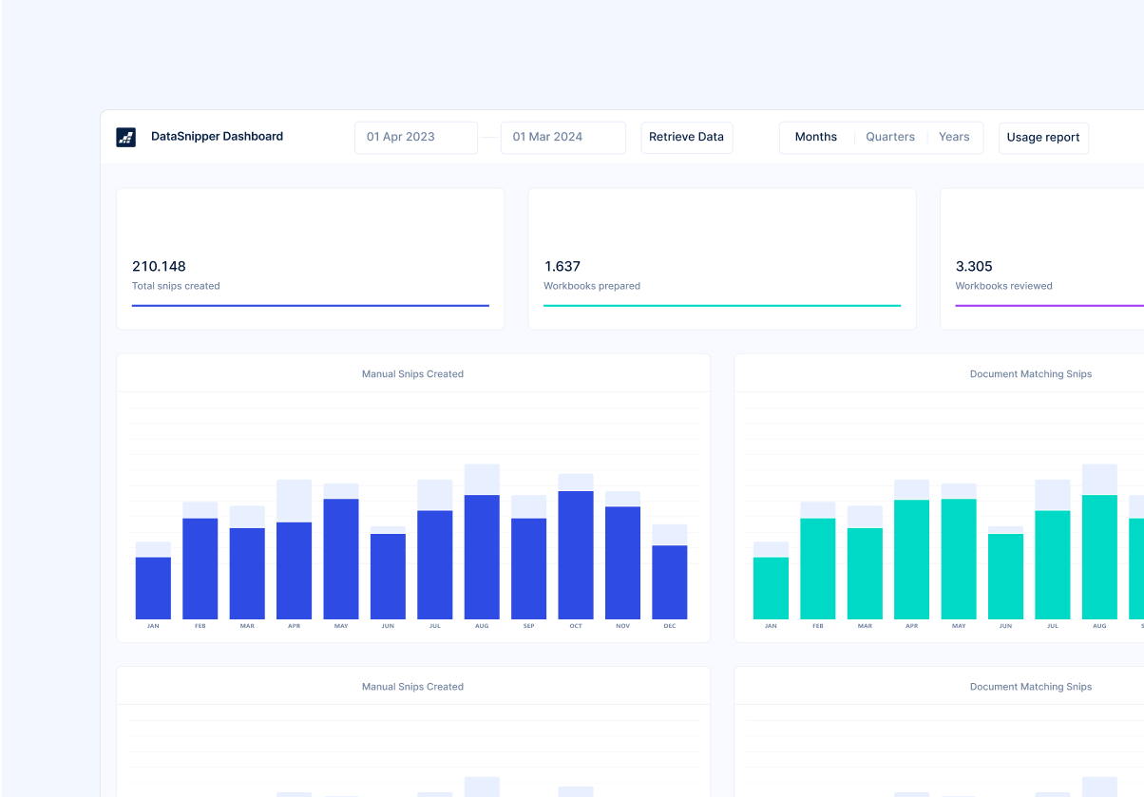The width and height of the screenshot is (1144, 797).
Task: Click the top Manual Snips Created chart title
Action: [412, 374]
